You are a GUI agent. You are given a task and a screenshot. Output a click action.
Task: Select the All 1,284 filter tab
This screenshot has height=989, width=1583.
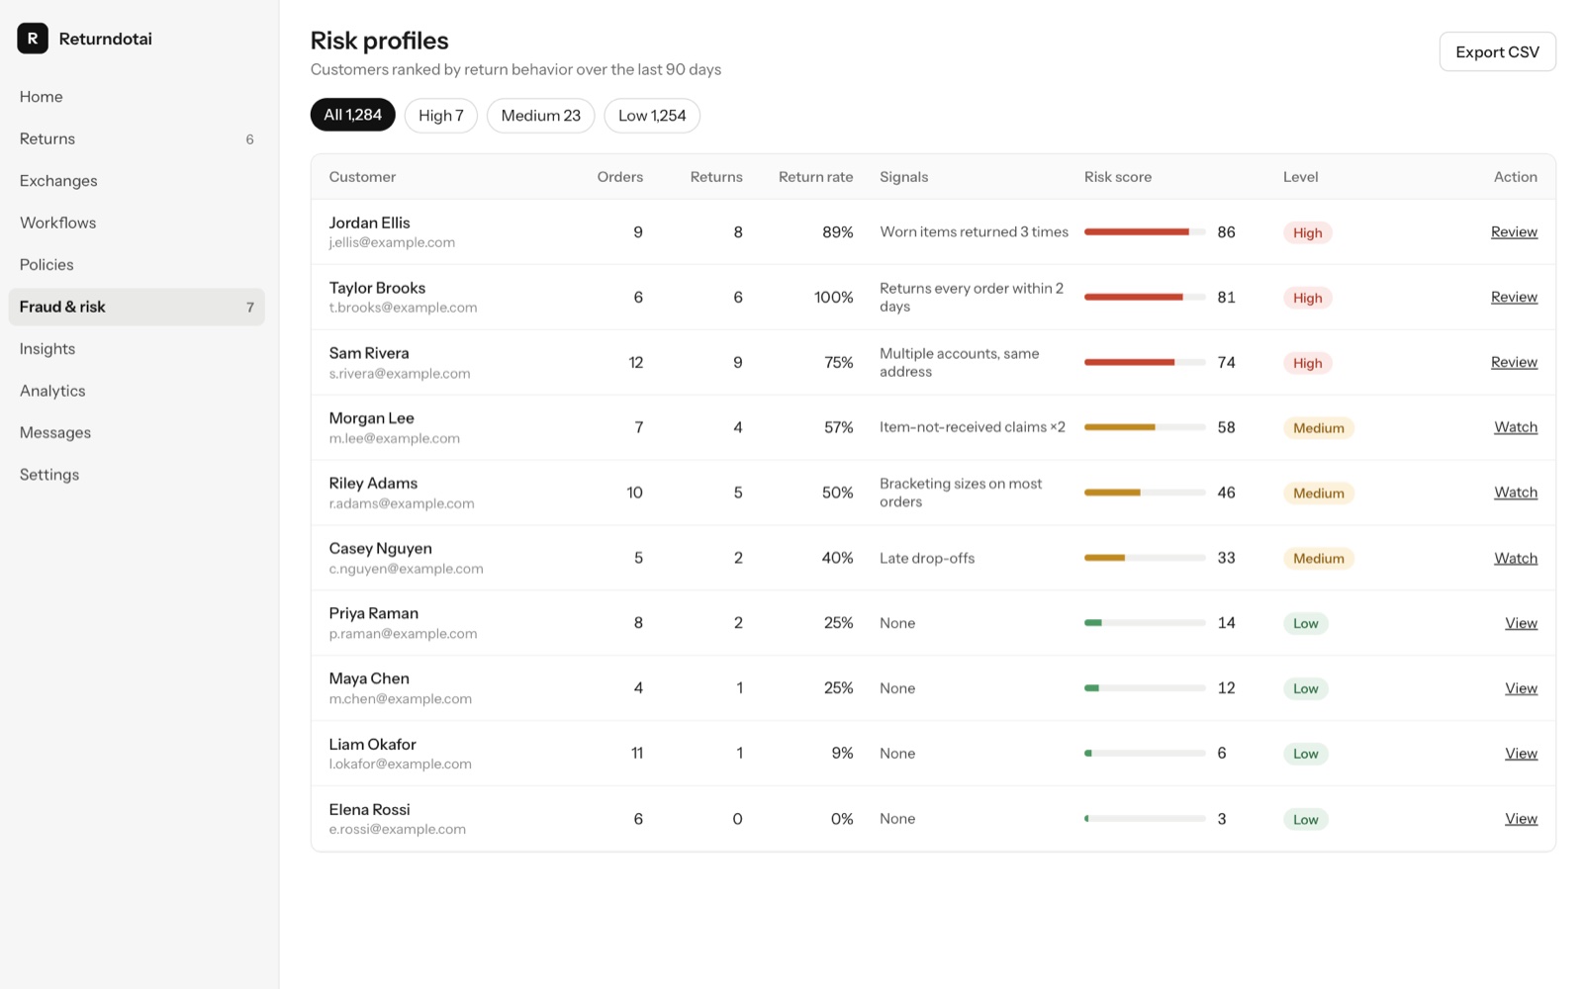point(352,115)
